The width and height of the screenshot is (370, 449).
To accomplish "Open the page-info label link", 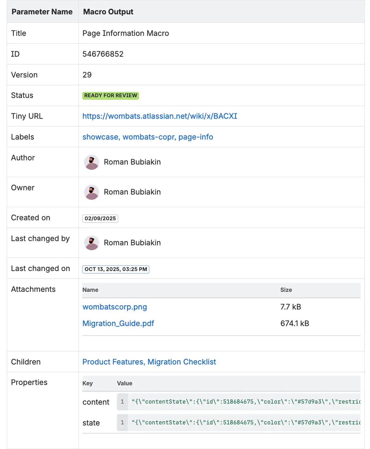I will (x=196, y=137).
